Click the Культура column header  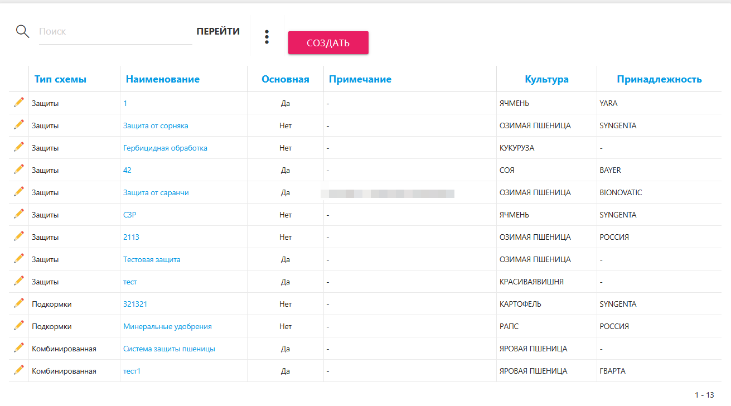(546, 79)
